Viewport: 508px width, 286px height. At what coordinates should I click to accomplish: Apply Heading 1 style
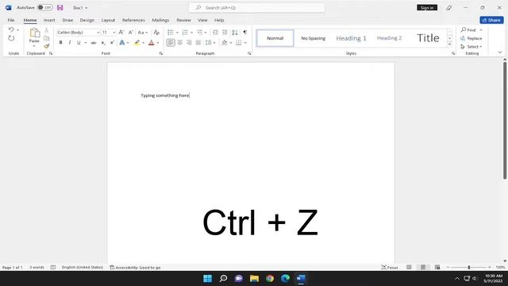(351, 38)
